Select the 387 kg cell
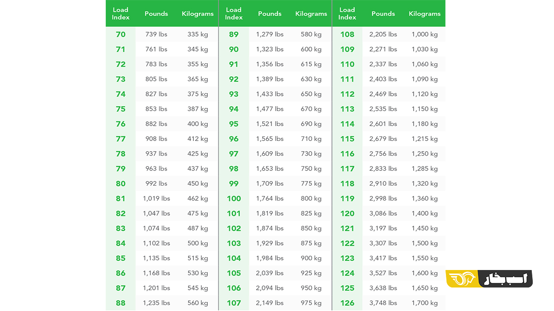The width and height of the screenshot is (554, 311). click(x=198, y=109)
